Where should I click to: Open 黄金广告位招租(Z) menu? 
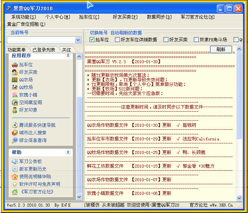(x=26, y=24)
